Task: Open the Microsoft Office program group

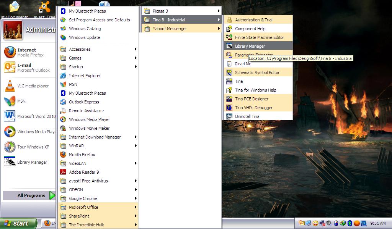Action: (x=98, y=207)
